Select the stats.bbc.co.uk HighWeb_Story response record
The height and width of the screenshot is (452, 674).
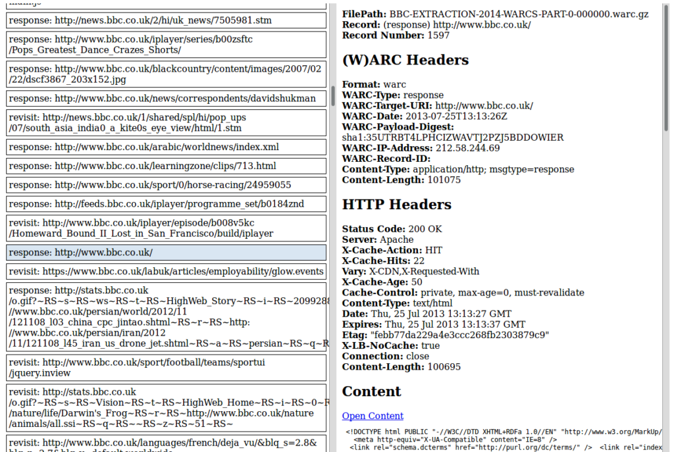click(166, 317)
